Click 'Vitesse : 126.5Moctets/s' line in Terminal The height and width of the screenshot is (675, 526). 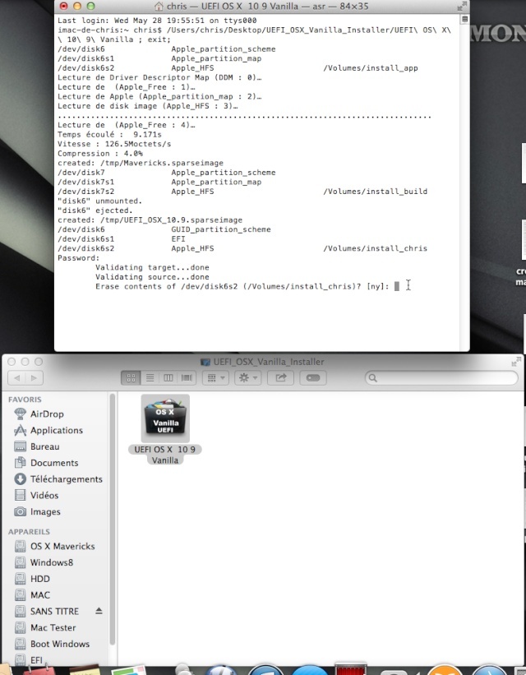click(114, 144)
